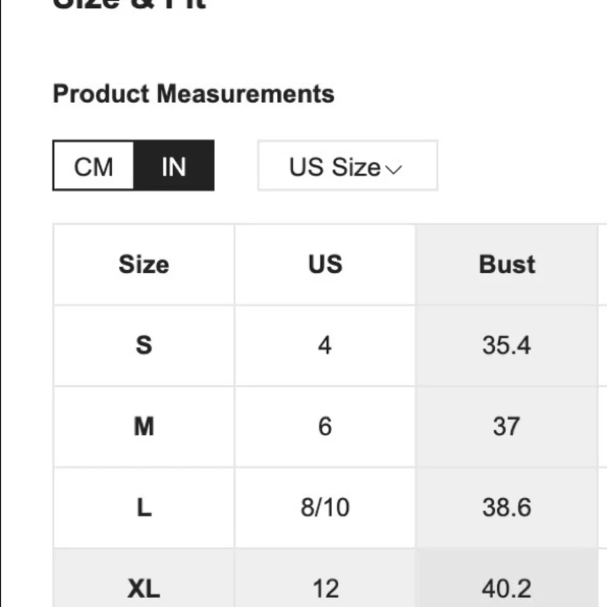Click US size 8/10 cell
Viewport: 607px width, 607px height.
click(325, 507)
